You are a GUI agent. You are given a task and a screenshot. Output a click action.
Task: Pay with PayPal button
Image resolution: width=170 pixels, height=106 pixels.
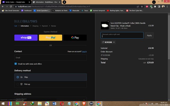point(50,38)
